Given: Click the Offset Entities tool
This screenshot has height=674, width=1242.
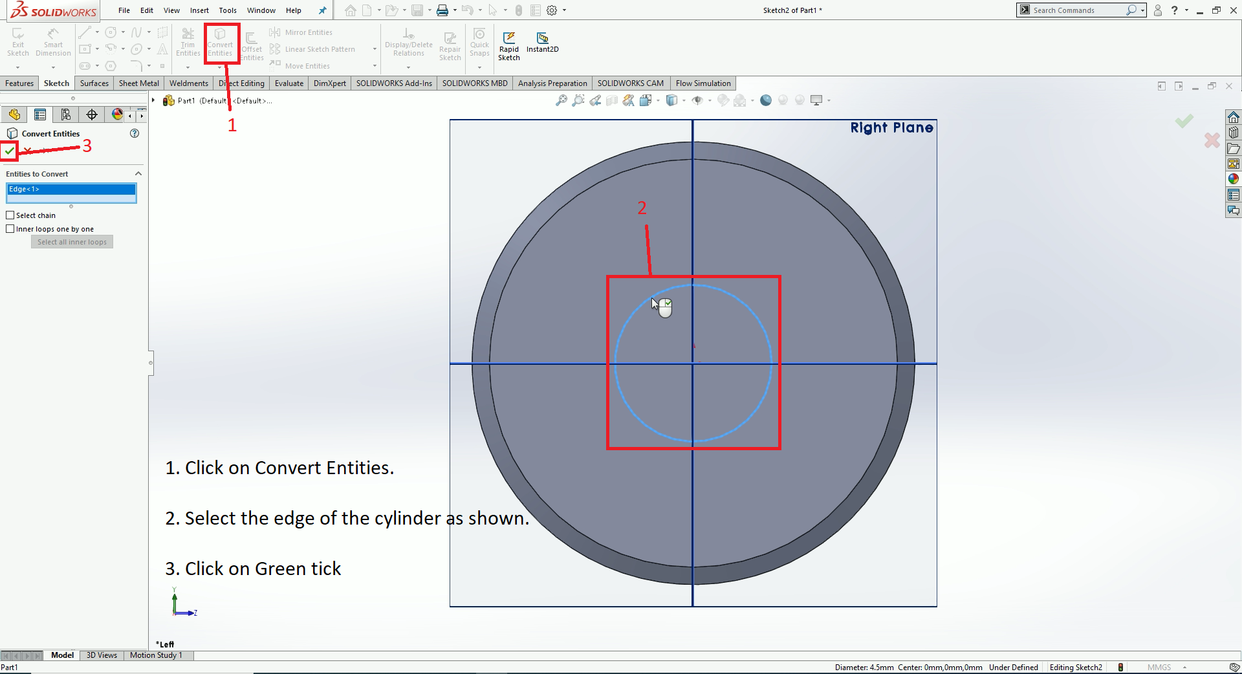Looking at the screenshot, I should [x=252, y=45].
